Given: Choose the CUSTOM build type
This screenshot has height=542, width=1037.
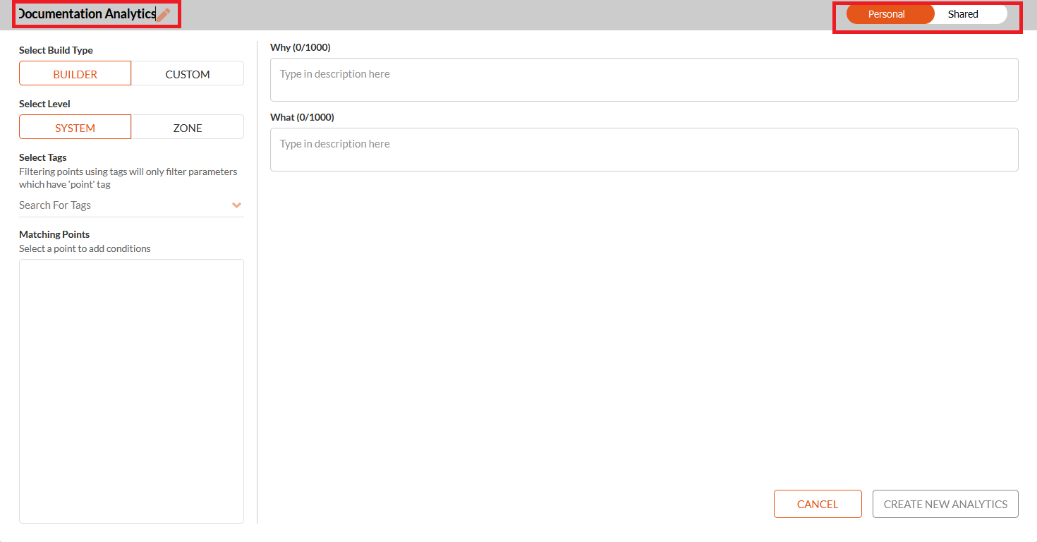Looking at the screenshot, I should click(x=188, y=73).
